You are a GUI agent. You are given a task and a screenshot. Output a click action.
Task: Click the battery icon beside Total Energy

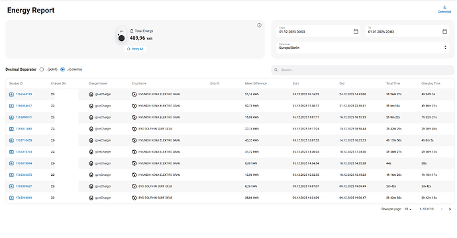tap(132, 31)
